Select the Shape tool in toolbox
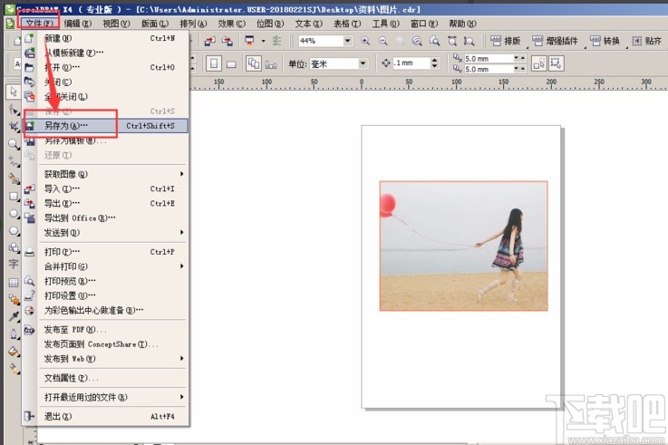The image size is (668, 445). pyautogui.click(x=14, y=110)
